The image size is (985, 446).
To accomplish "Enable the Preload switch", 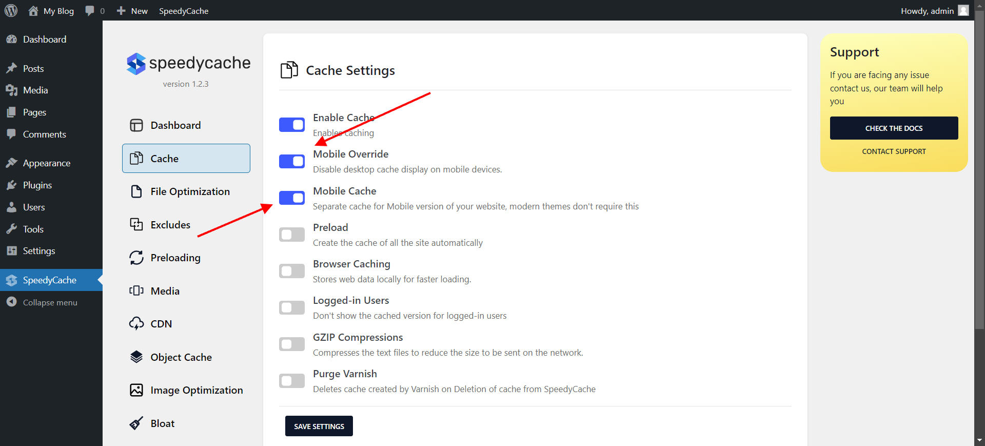I will pyautogui.click(x=292, y=235).
